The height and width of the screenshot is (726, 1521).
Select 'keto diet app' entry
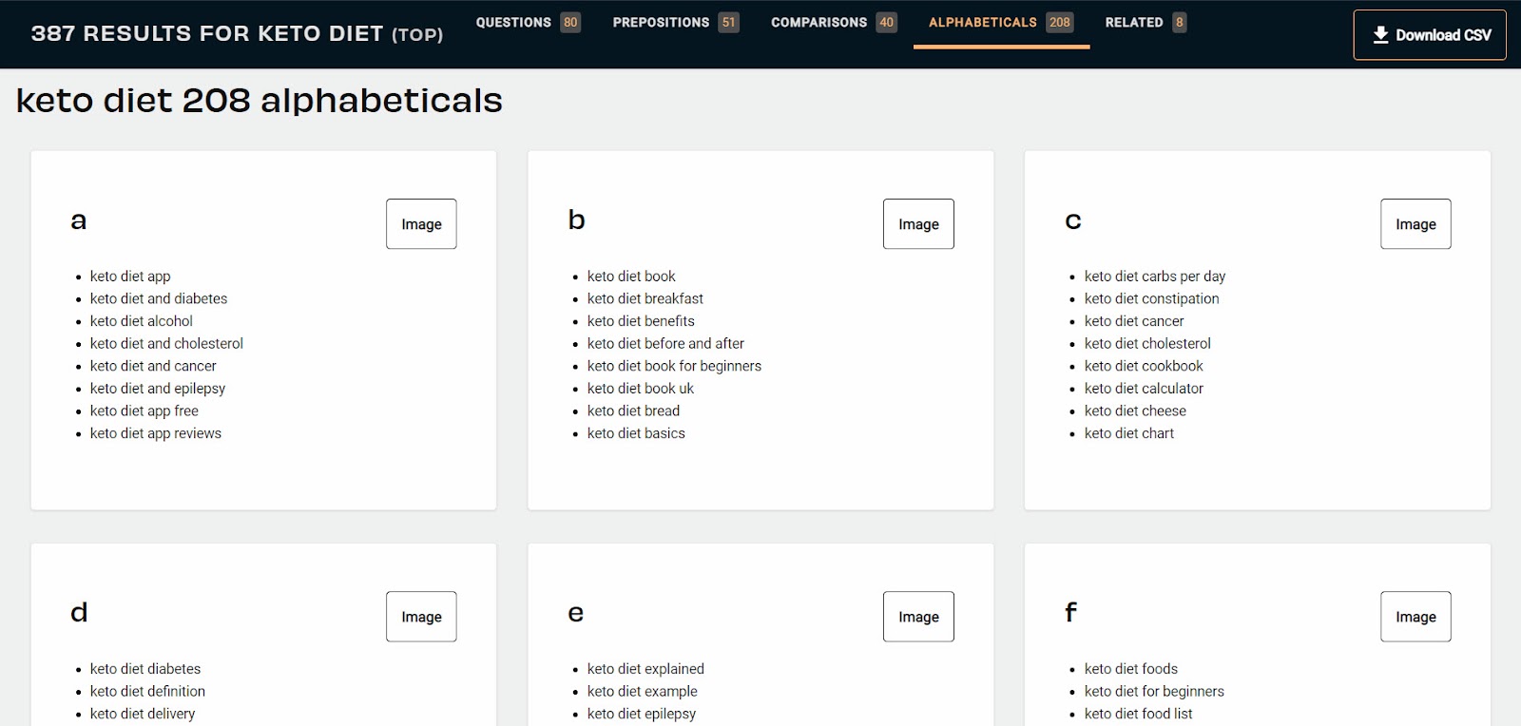tap(130, 277)
